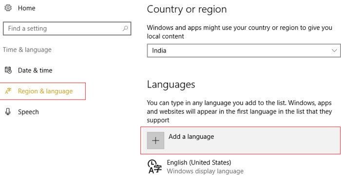Click the English (United States) language icon

click(154, 166)
